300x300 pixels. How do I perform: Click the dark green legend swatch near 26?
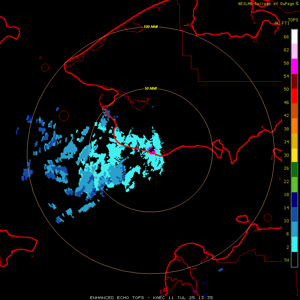[x=294, y=170]
